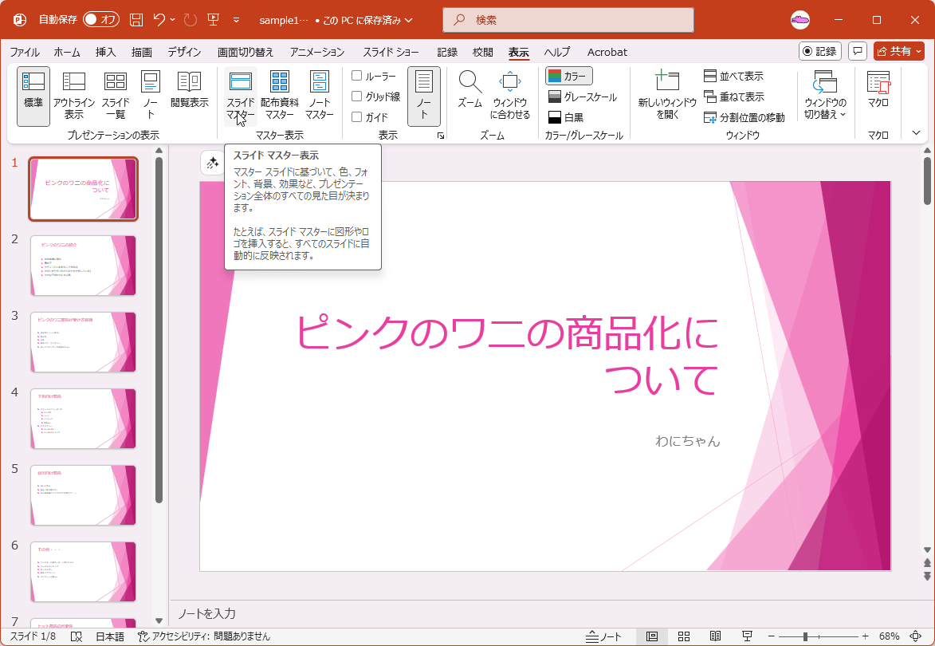
Task: Click the 記録 record button at top right
Action: point(820,51)
